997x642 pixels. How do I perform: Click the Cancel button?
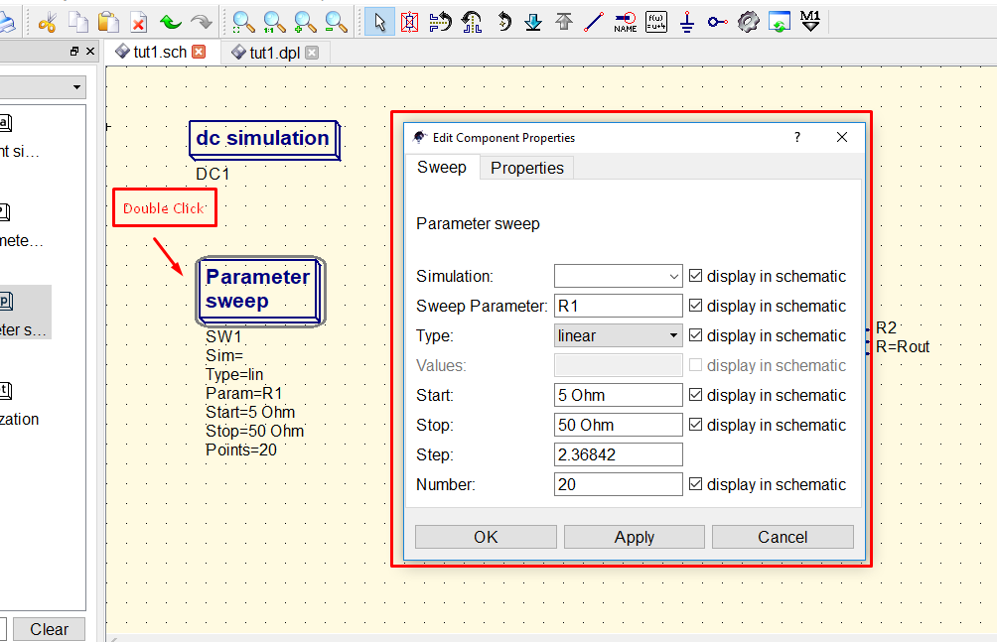coord(783,537)
